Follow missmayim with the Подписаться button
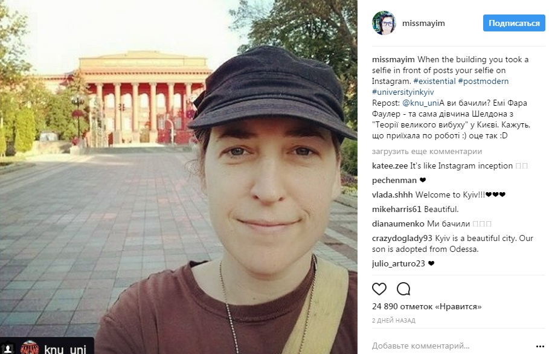This screenshot has height=354, width=549. pos(514,23)
